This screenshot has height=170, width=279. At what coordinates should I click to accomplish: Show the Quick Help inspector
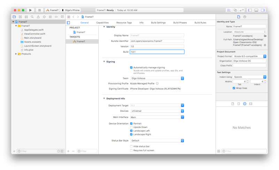[245, 17]
